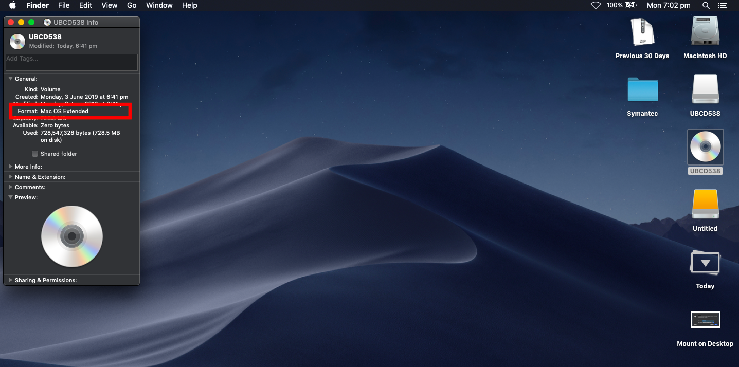Click the large disc preview image
Viewport: 739px width, 367px height.
(72, 236)
